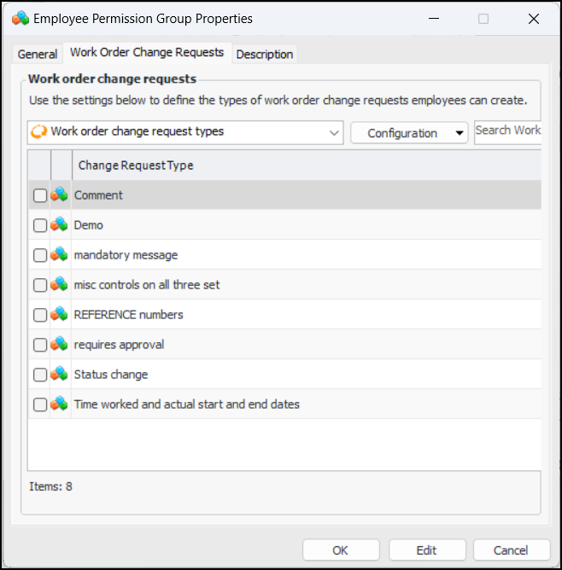Click the REFERENCE numbers row icon
The height and width of the screenshot is (570, 562).
59,315
